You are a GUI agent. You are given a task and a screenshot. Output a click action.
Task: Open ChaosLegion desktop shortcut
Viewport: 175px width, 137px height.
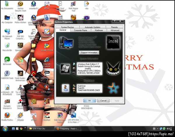pyautogui.click(x=34, y=89)
